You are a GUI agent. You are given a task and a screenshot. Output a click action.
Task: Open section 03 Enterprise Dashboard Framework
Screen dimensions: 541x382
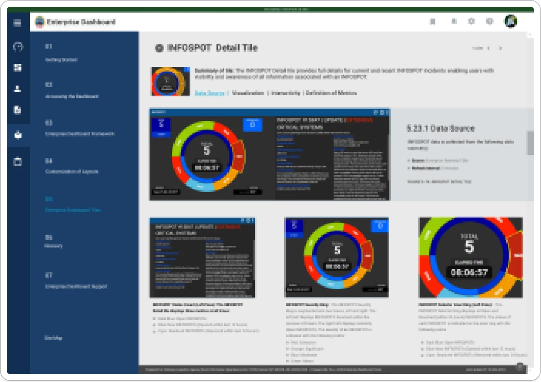[80, 128]
